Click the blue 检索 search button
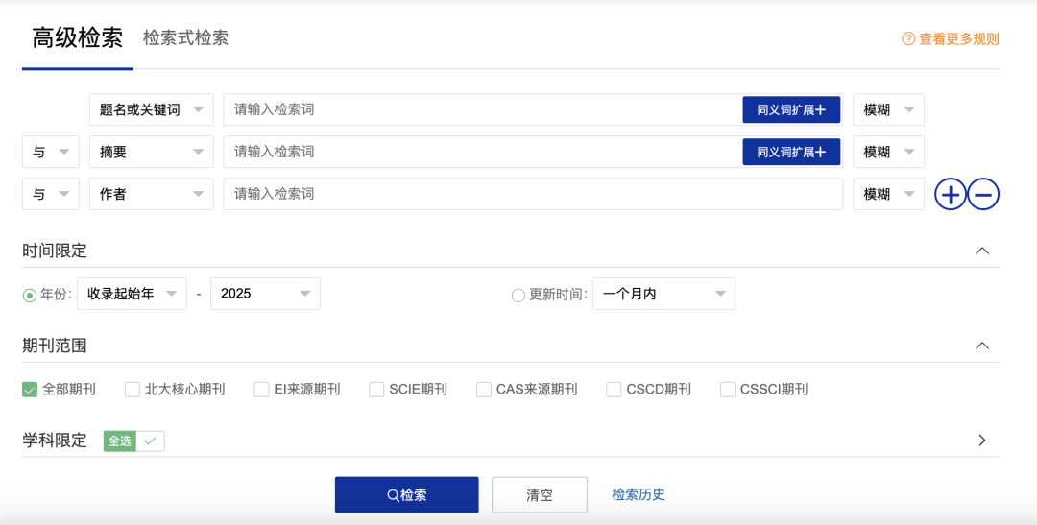 pyautogui.click(x=406, y=495)
